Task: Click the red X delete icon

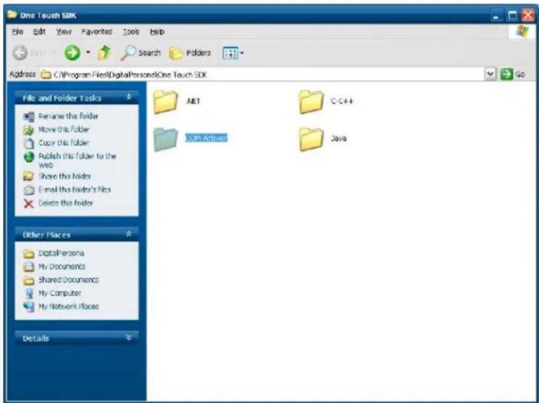Action: (x=29, y=204)
